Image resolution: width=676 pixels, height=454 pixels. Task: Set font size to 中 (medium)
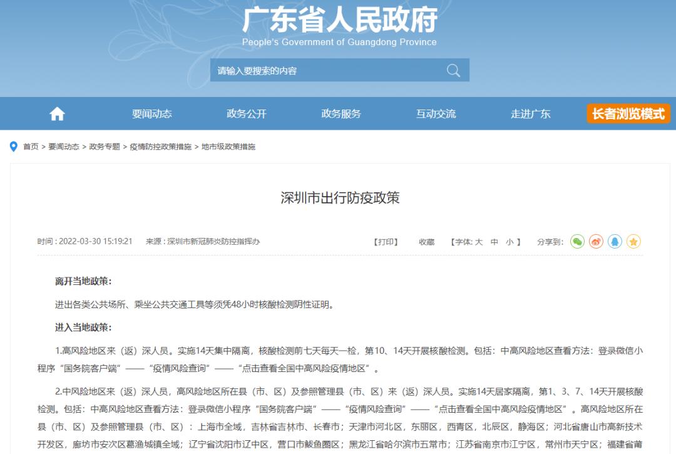point(494,242)
